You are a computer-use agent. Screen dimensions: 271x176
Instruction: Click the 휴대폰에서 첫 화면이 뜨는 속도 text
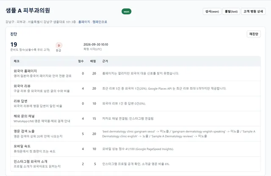pyautogui.click(x=35, y=151)
